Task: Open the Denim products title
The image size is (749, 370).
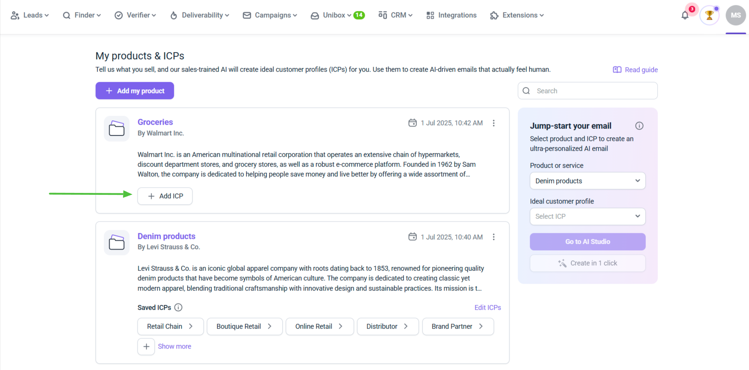Action: (166, 236)
